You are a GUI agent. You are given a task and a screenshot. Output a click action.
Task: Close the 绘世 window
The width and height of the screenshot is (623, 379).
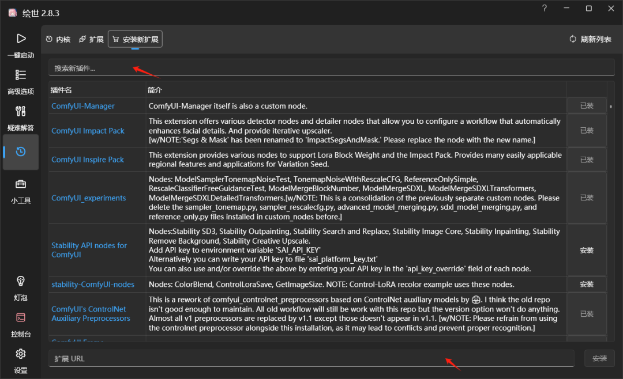click(611, 8)
